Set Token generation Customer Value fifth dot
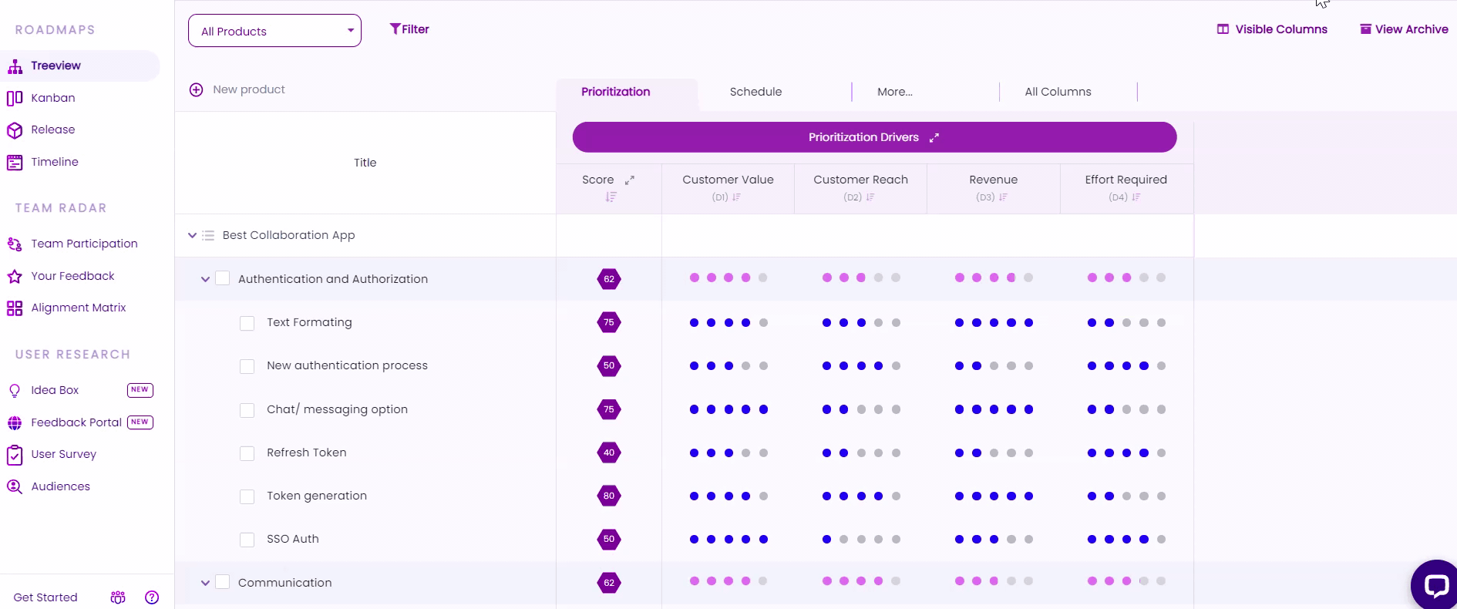 tap(763, 496)
